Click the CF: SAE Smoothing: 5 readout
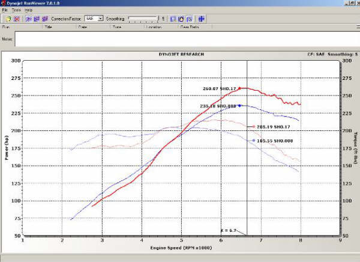 [332, 54]
